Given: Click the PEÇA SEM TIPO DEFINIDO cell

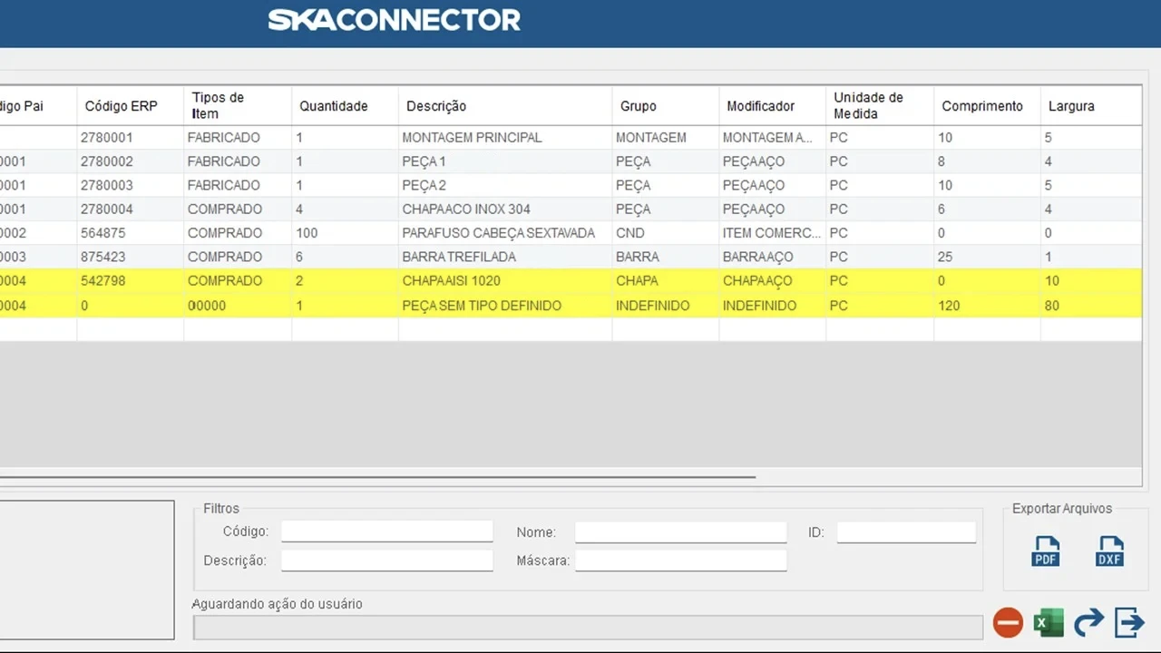Looking at the screenshot, I should click(x=482, y=306).
